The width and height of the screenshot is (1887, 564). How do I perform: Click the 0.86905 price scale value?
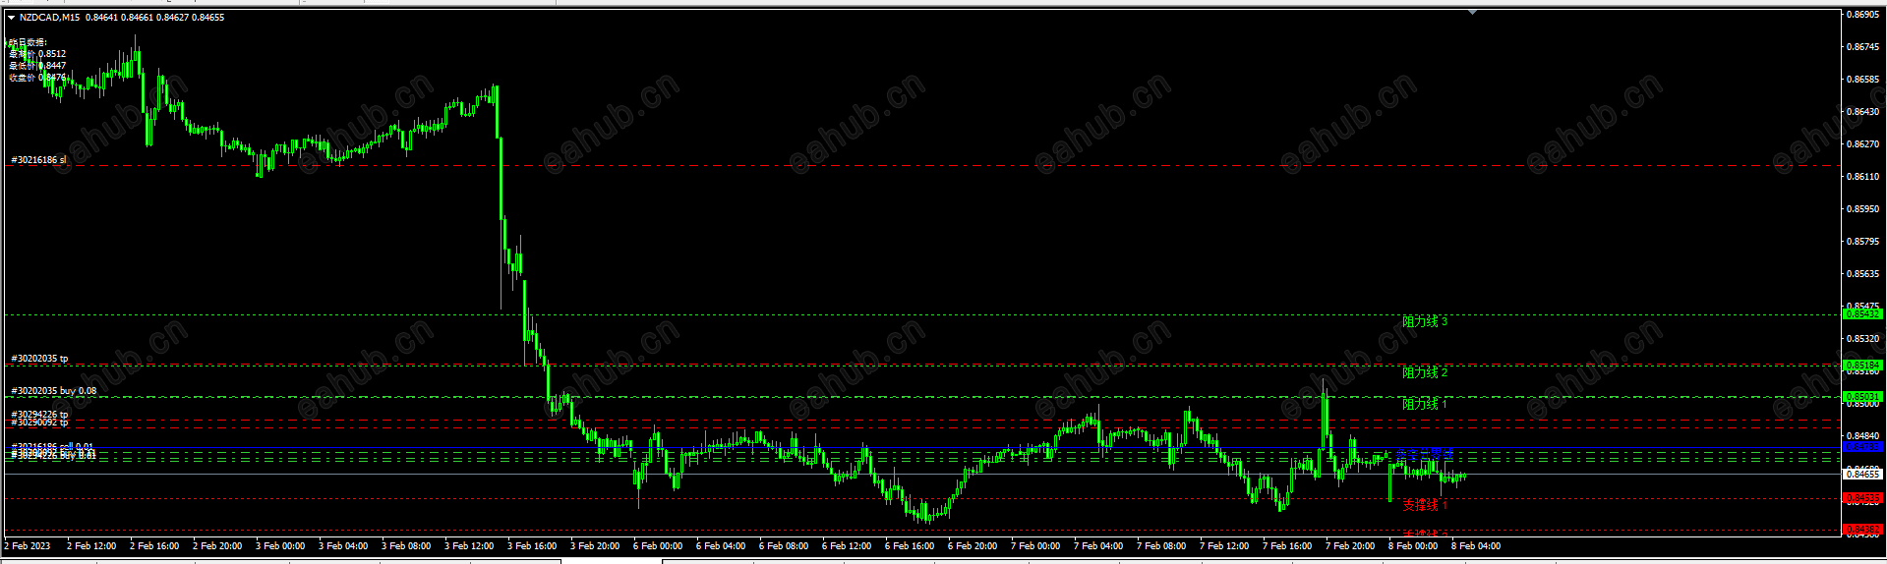(x=1863, y=15)
